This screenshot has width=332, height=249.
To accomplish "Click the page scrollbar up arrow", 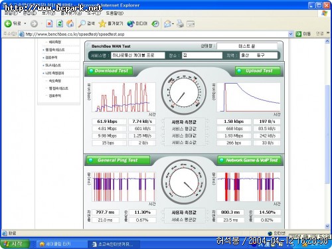I will [327, 41].
